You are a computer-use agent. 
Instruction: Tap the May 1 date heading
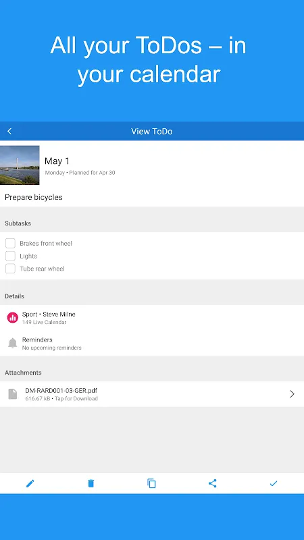(x=57, y=161)
